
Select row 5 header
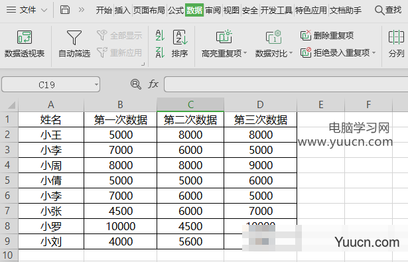(x=9, y=180)
